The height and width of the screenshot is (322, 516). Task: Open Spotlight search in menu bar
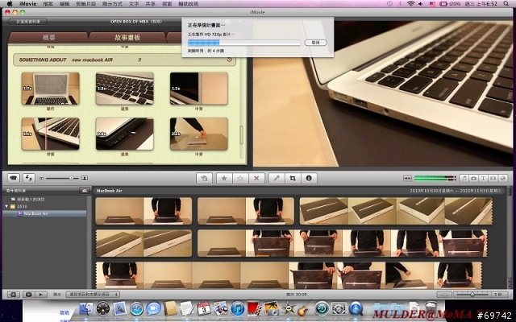coord(506,4)
